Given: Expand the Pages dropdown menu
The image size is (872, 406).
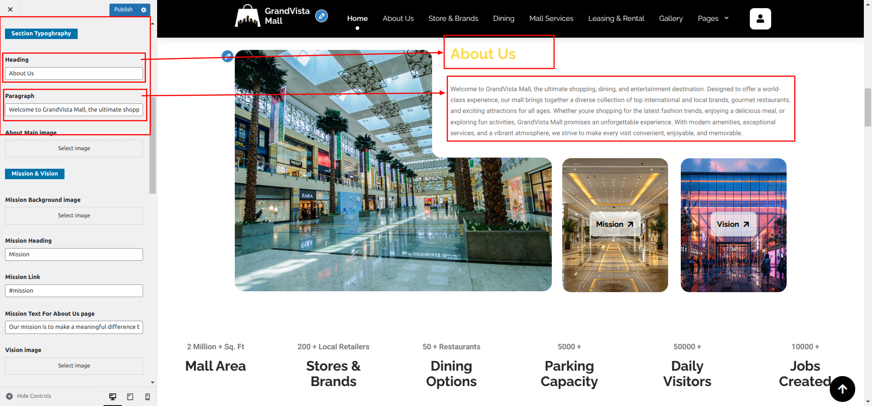Looking at the screenshot, I should (713, 19).
